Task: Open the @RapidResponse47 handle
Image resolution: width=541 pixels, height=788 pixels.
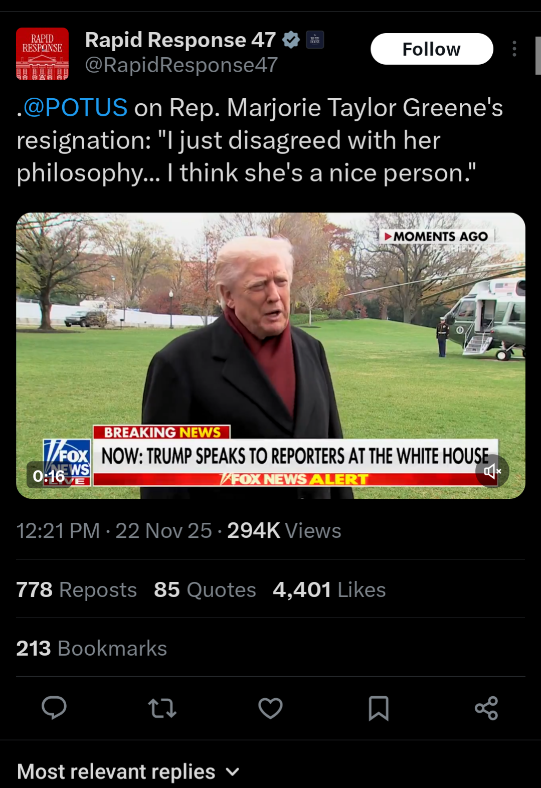Action: (x=182, y=65)
